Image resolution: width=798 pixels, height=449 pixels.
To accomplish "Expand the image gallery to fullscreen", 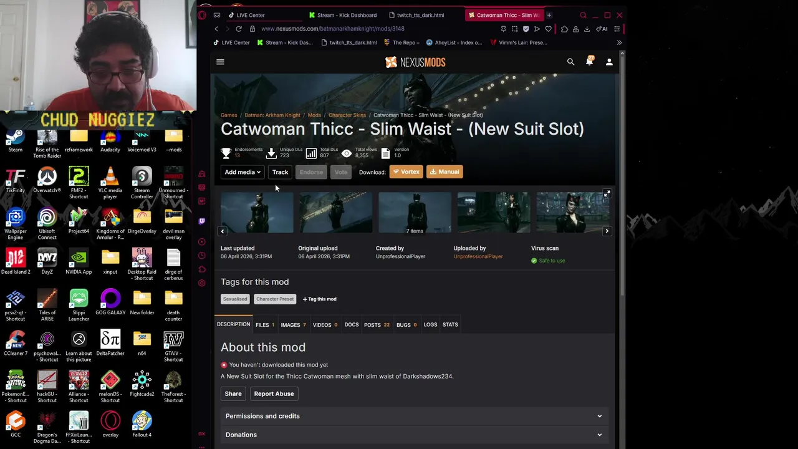I will [607, 194].
